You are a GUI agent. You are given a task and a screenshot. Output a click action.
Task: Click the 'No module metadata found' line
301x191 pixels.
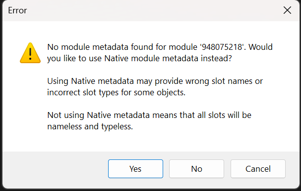pyautogui.click(x=160, y=47)
